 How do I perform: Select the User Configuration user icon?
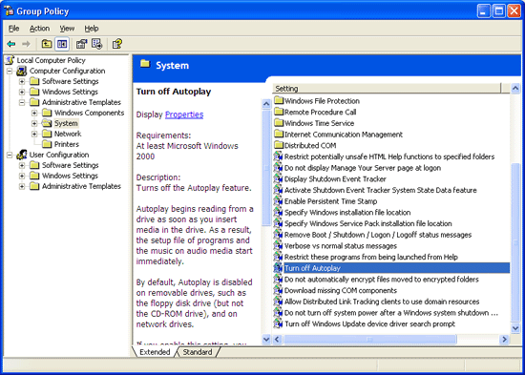(x=22, y=155)
